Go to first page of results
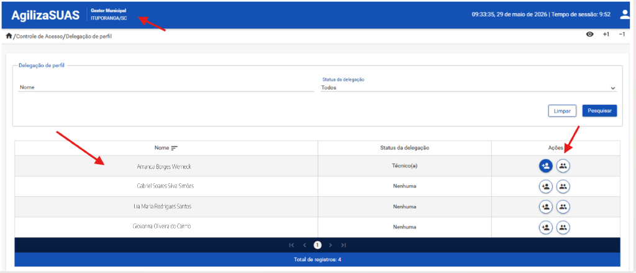The width and height of the screenshot is (636, 273). point(291,245)
